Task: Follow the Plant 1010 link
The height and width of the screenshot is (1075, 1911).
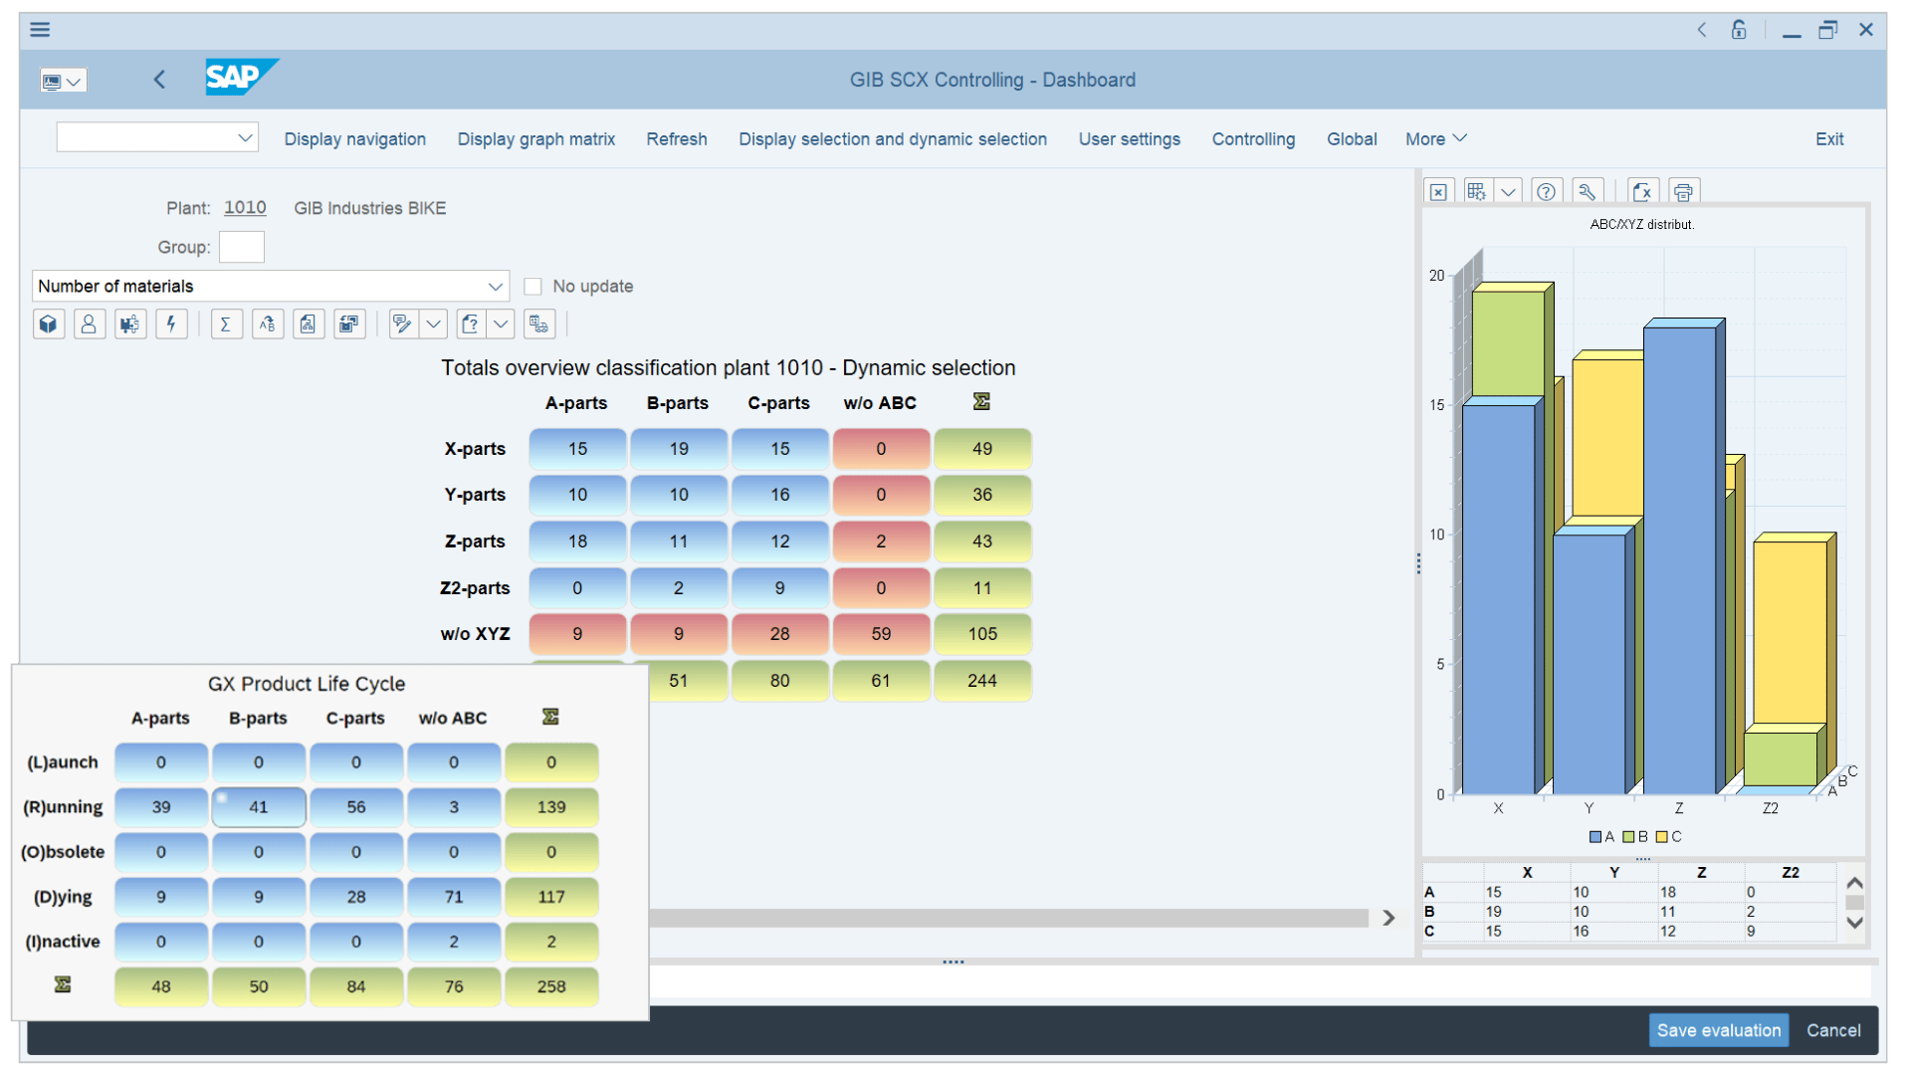Action: (245, 207)
